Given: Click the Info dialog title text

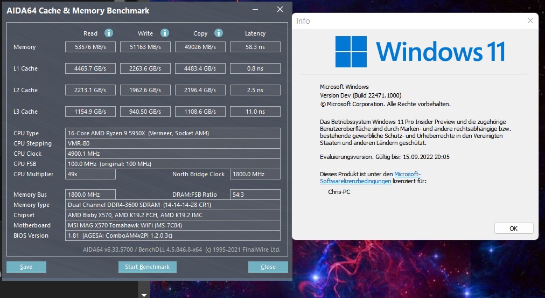Looking at the screenshot, I should point(303,21).
